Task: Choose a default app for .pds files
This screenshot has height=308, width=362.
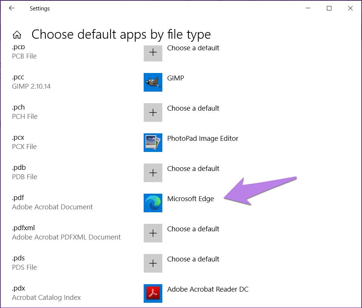Action: click(193, 259)
